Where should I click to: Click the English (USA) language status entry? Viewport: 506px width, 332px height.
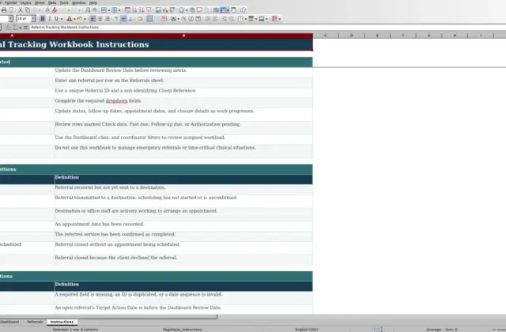click(307, 330)
